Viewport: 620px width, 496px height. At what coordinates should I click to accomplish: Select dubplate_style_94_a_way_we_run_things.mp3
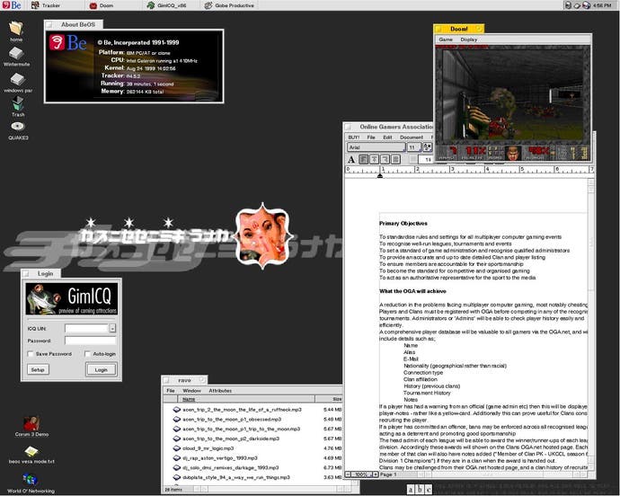(x=236, y=477)
